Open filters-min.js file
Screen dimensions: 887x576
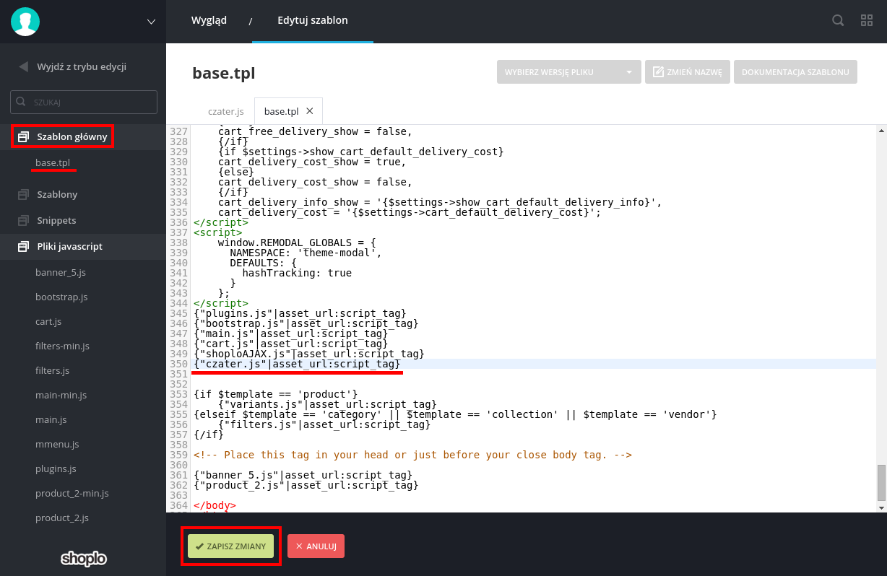[x=62, y=346]
